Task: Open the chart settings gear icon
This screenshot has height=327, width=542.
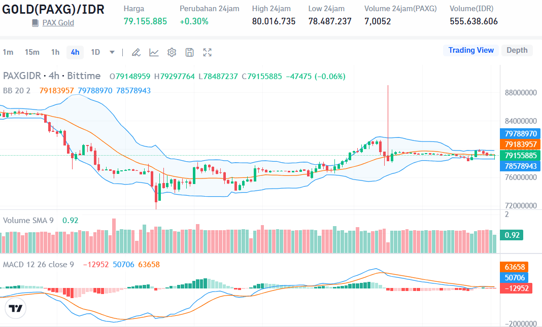Action: 172,52
